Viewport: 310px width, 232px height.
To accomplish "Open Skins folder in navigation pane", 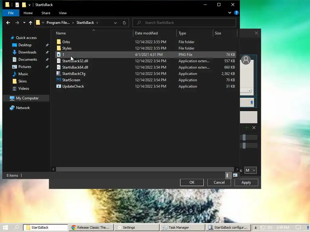I will pyautogui.click(x=22, y=81).
